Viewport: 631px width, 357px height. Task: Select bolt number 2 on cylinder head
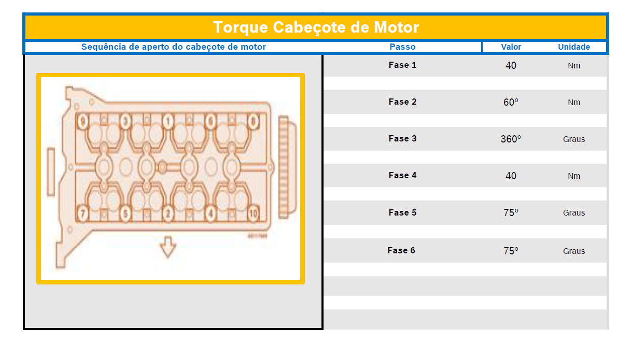pyautogui.click(x=168, y=212)
